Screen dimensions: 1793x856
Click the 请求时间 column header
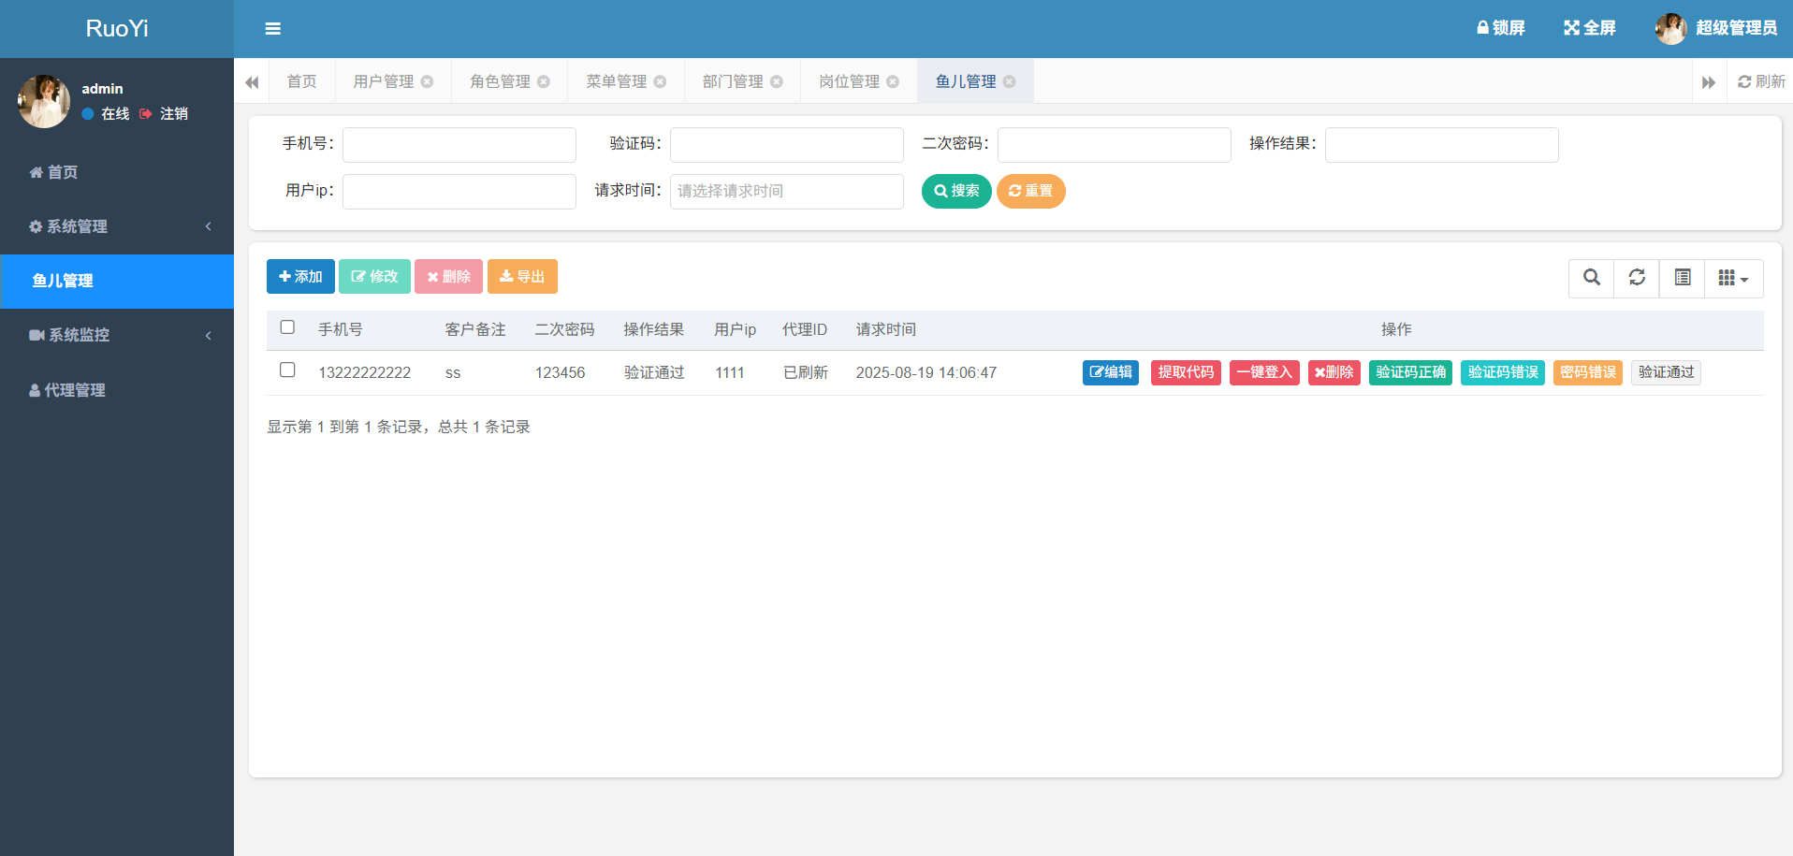point(886,329)
